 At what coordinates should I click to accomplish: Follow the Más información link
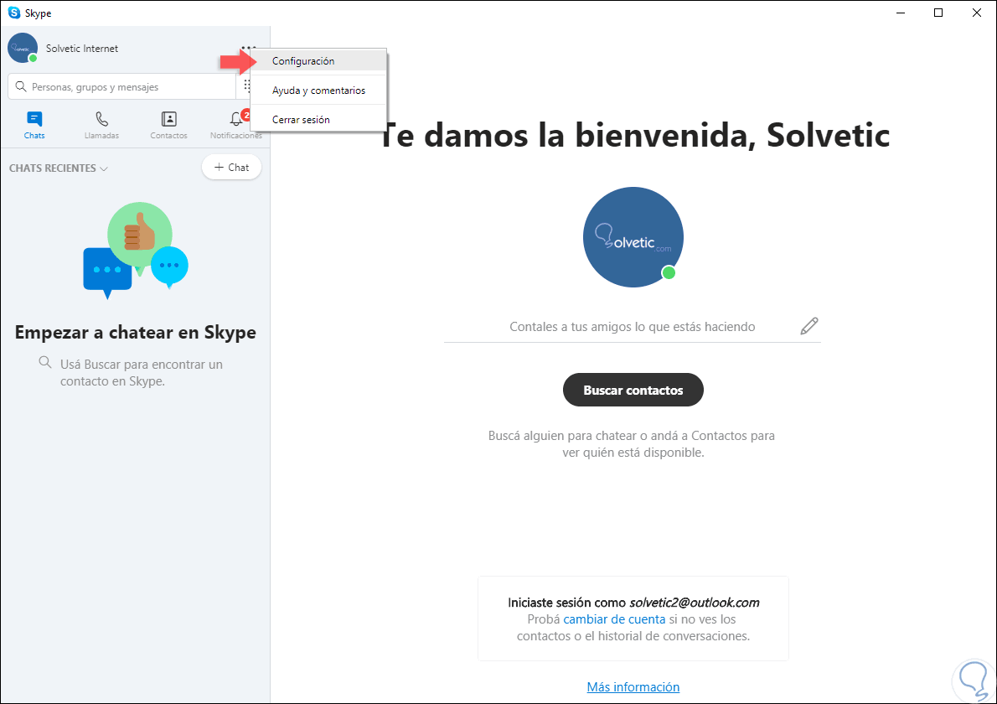coord(633,687)
